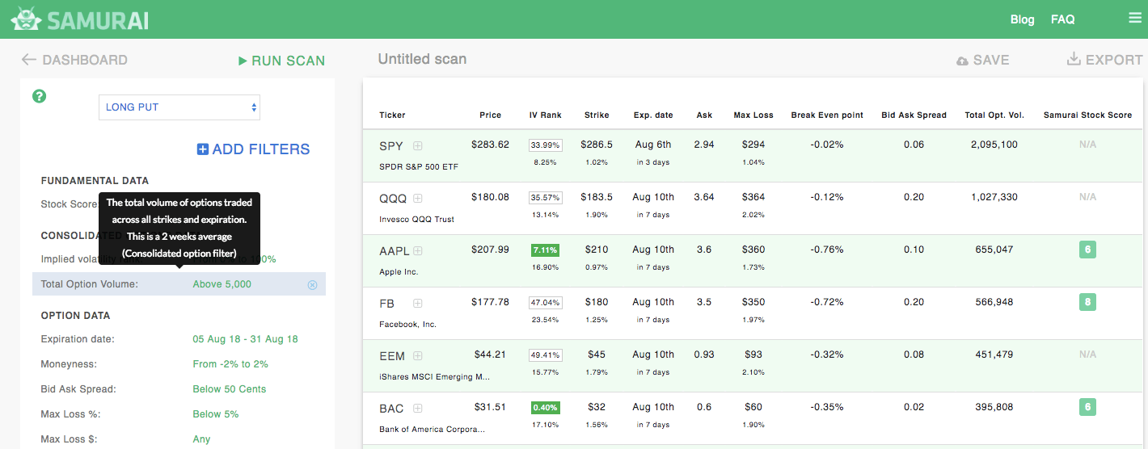Viewport: 1148px width, 449px height.
Task: Click ADD FILTERS
Action: 253,149
